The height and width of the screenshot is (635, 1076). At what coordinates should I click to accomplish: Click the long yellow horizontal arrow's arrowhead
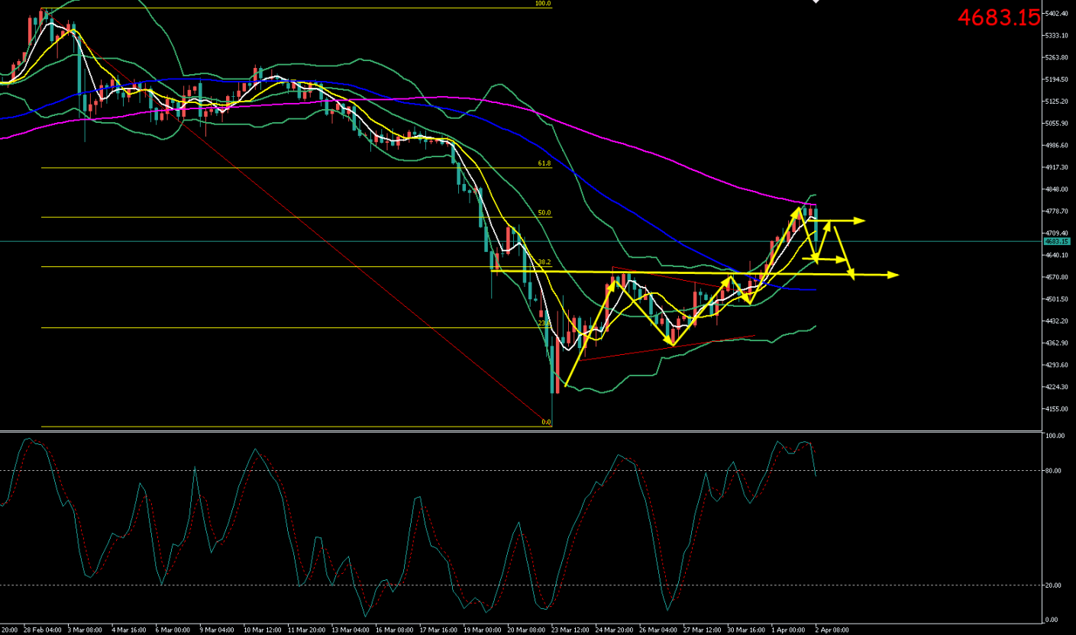click(x=893, y=275)
